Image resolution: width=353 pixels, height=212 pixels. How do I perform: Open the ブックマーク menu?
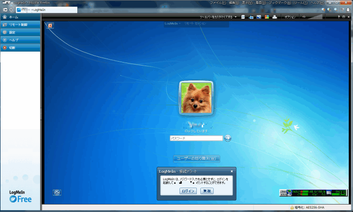click(x=280, y=2)
